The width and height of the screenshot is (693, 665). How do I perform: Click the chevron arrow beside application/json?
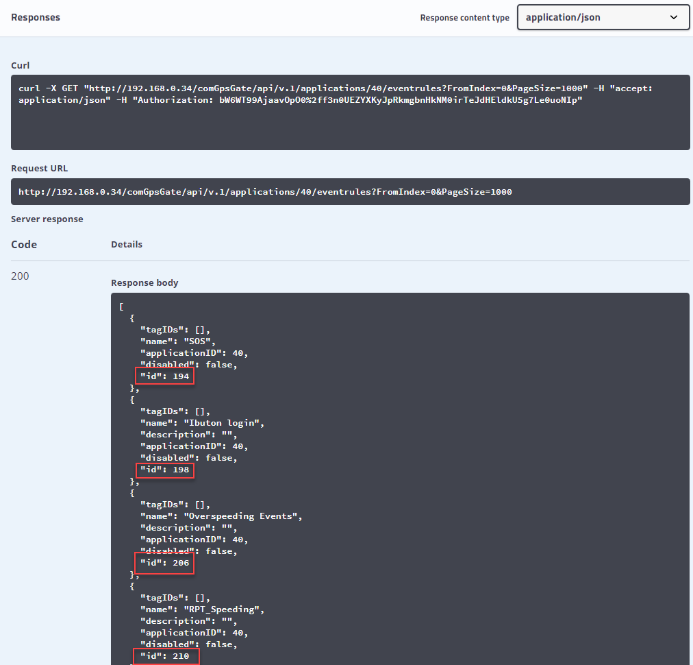(x=674, y=18)
